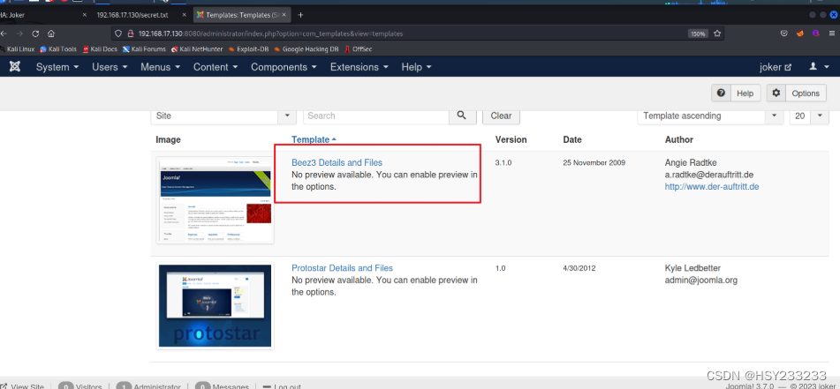Click author name Angie Radtke
This screenshot has width=840, height=389.
[x=691, y=162]
